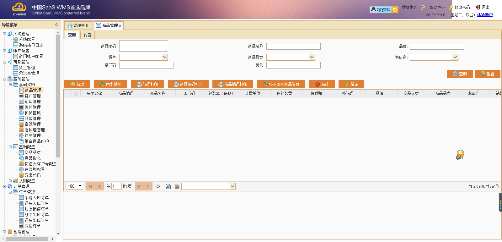
Task: Switch to the 欢迎使用 tab
Action: pos(78,26)
